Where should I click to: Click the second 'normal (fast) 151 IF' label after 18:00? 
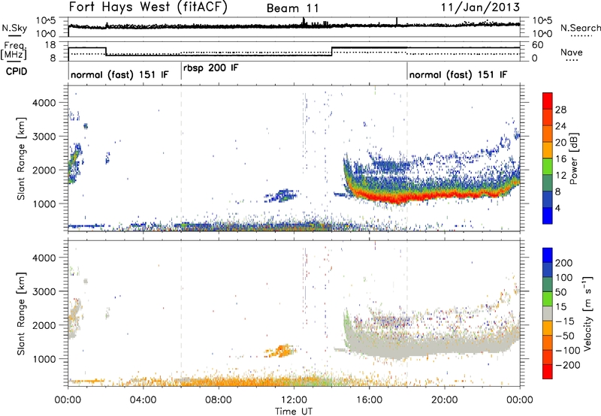point(458,74)
